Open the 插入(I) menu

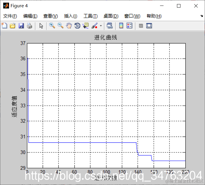(71, 16)
